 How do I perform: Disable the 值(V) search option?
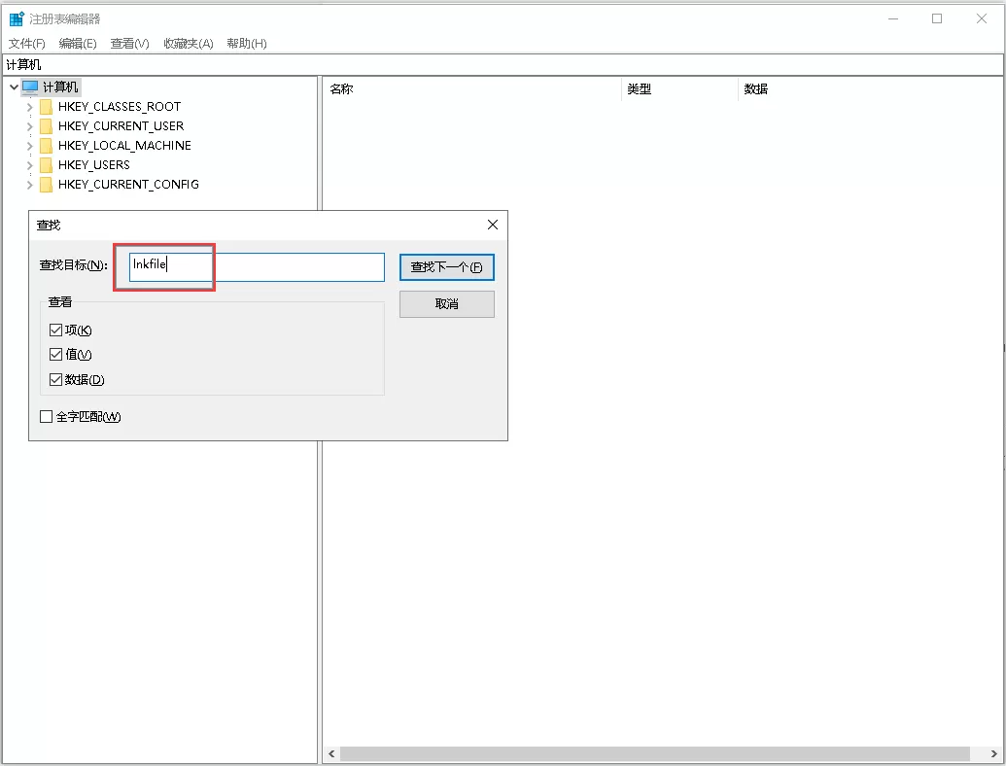56,354
